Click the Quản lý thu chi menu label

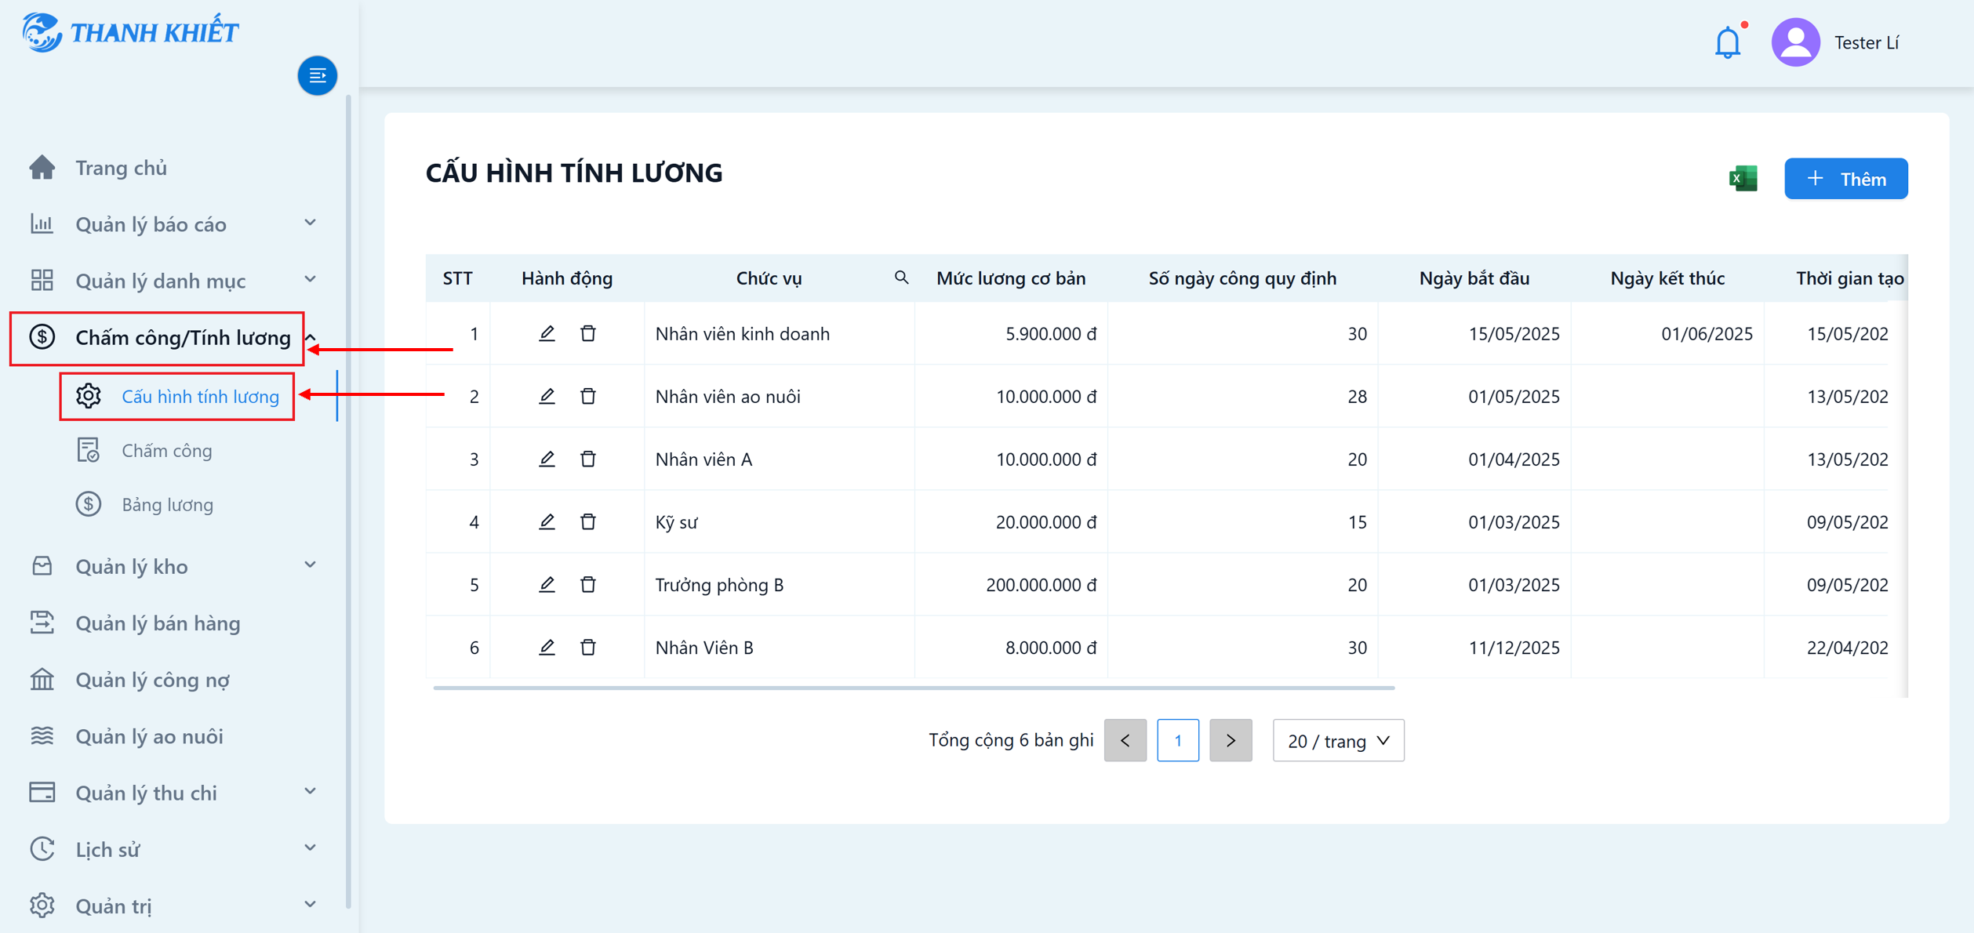[x=146, y=793]
